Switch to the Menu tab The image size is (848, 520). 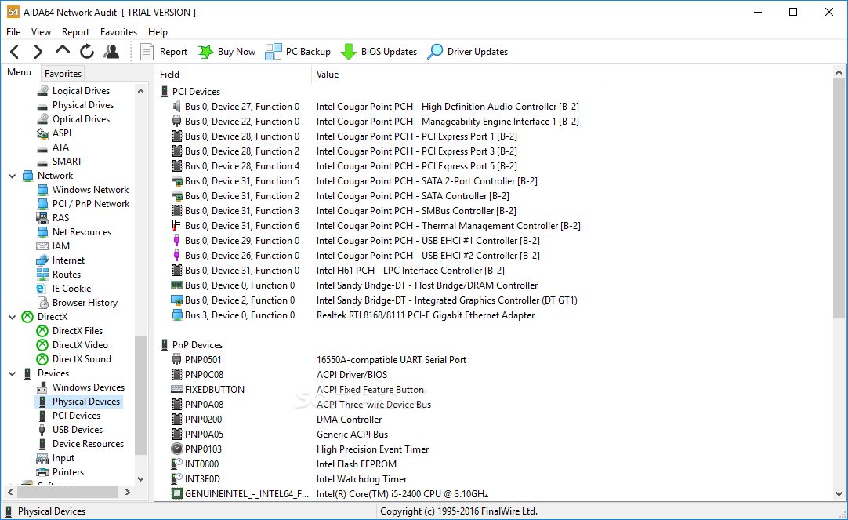point(20,72)
